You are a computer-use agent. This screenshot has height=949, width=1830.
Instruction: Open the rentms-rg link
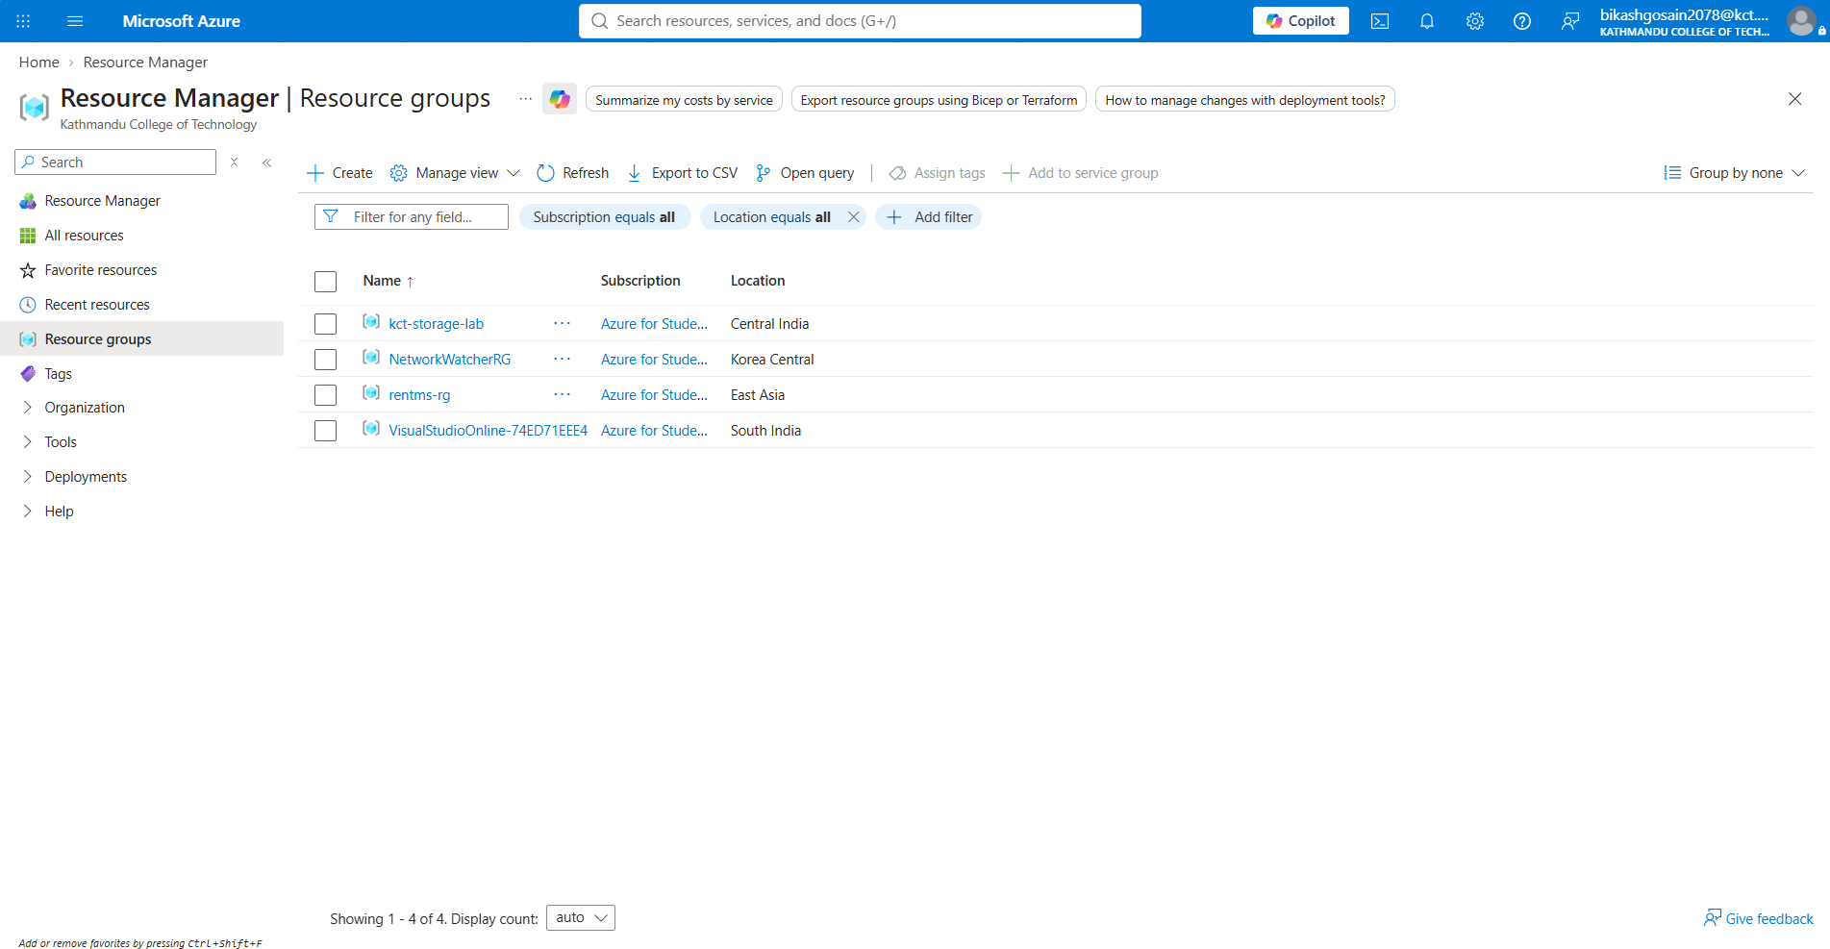click(419, 395)
